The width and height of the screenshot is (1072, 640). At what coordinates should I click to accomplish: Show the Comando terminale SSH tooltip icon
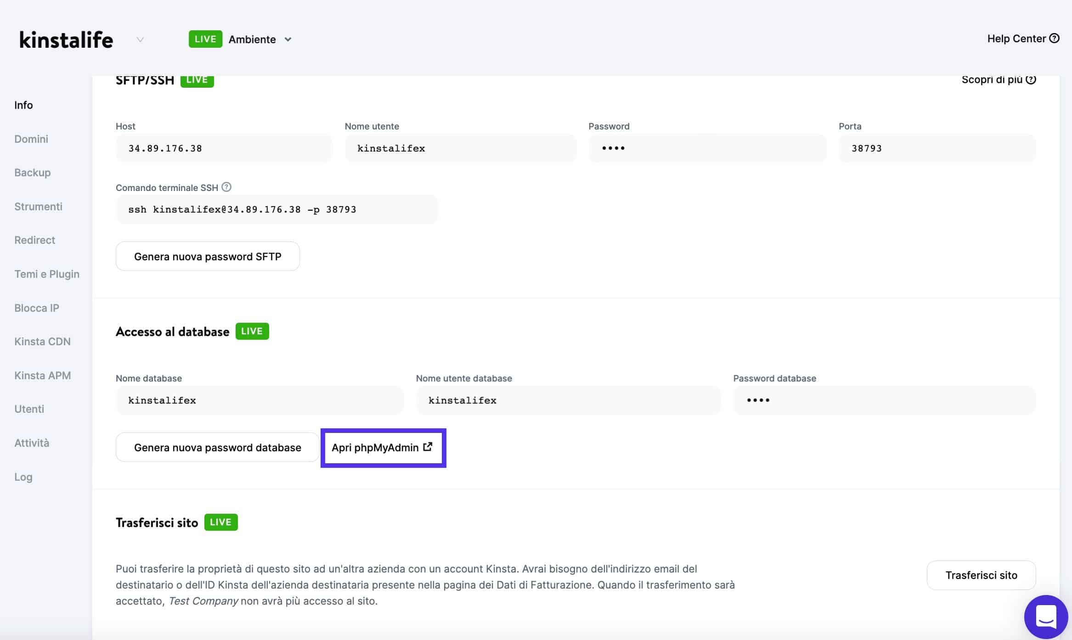[226, 187]
